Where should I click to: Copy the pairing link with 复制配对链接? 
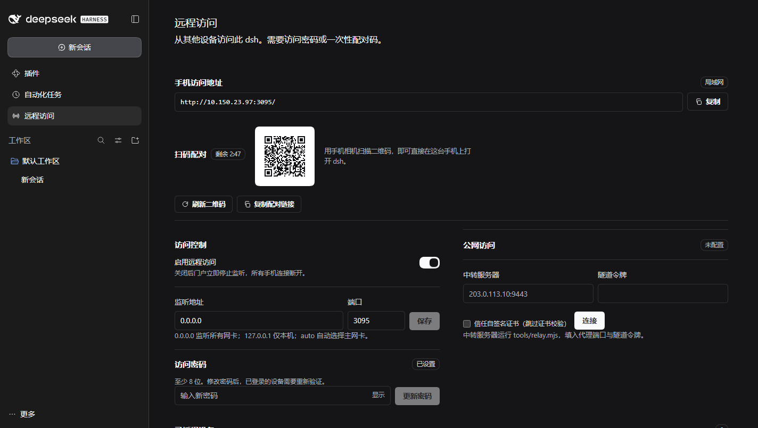269,204
